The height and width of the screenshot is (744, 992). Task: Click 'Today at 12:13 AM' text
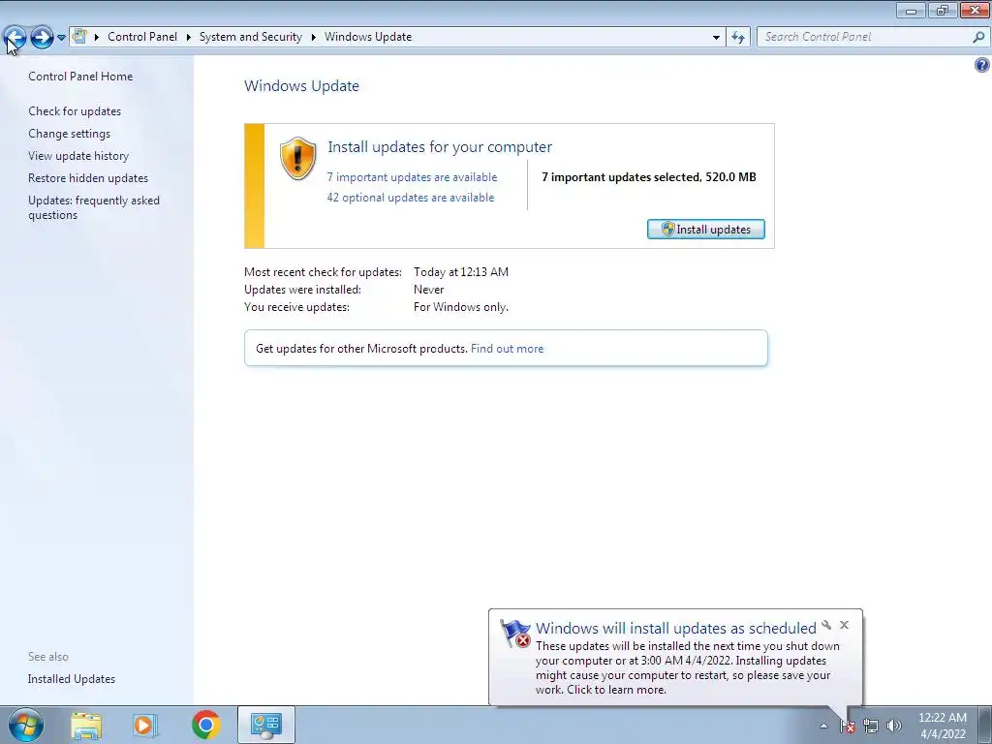tap(461, 272)
